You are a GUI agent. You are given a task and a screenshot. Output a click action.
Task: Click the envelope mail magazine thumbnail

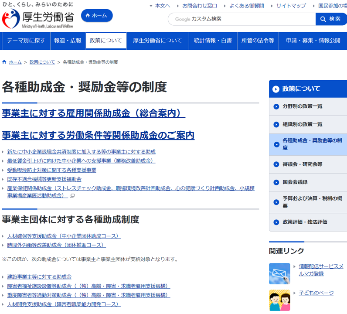click(279, 273)
